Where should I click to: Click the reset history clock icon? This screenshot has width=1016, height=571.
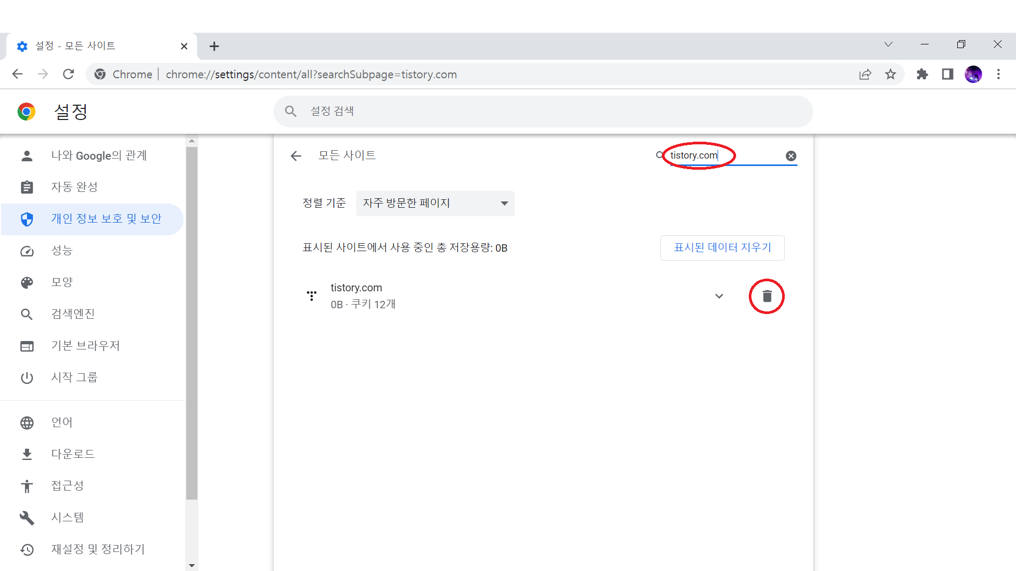(27, 550)
